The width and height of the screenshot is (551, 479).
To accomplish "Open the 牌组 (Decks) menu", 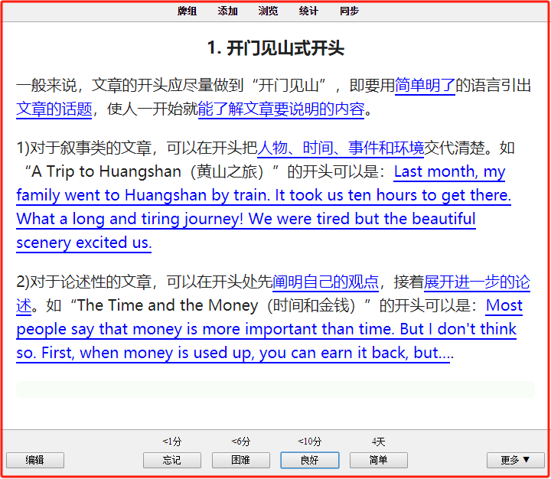I will click(x=187, y=11).
